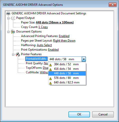Choose 640 dots / 82.5 mm width
Screen dimensions: 119x122
tap(67, 82)
